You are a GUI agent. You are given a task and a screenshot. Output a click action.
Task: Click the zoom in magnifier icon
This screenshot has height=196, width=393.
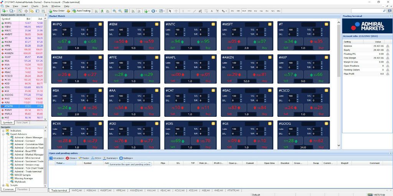(114, 11)
